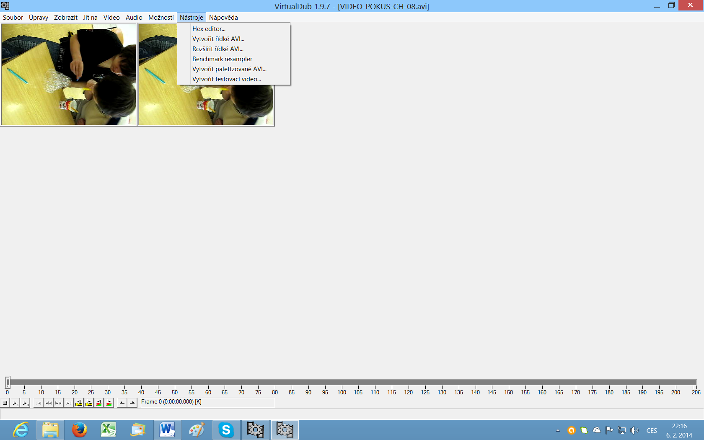Change the CES keyboard language
The height and width of the screenshot is (440, 704).
click(652, 431)
